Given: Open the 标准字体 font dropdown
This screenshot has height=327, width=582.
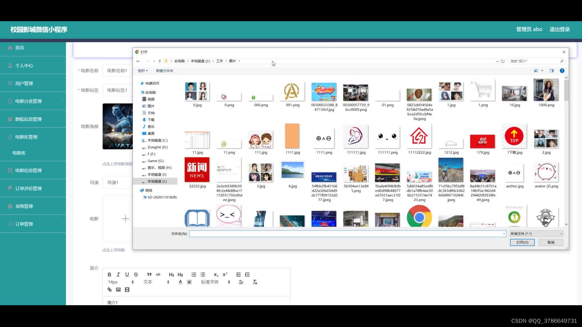Looking at the screenshot, I should pyautogui.click(x=216, y=282).
